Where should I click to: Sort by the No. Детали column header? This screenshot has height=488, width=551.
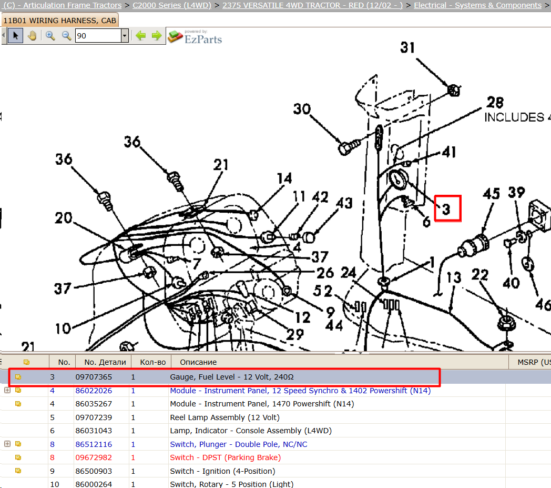click(x=105, y=362)
